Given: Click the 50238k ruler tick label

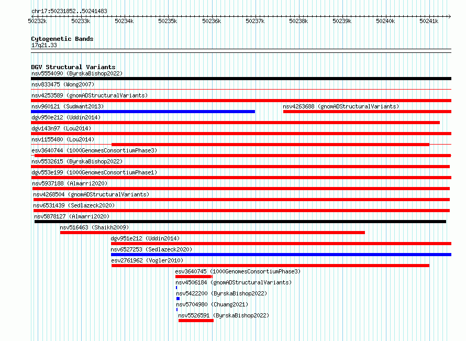Looking at the screenshot, I should tap(298, 21).
